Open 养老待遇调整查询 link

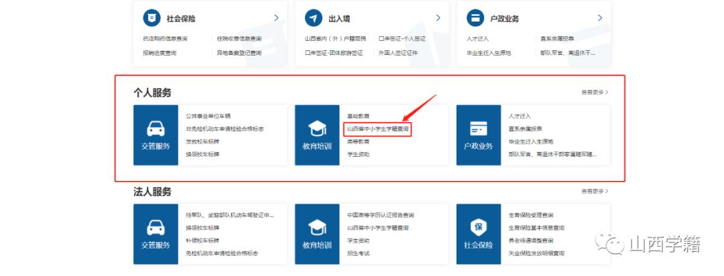pyautogui.click(x=531, y=240)
